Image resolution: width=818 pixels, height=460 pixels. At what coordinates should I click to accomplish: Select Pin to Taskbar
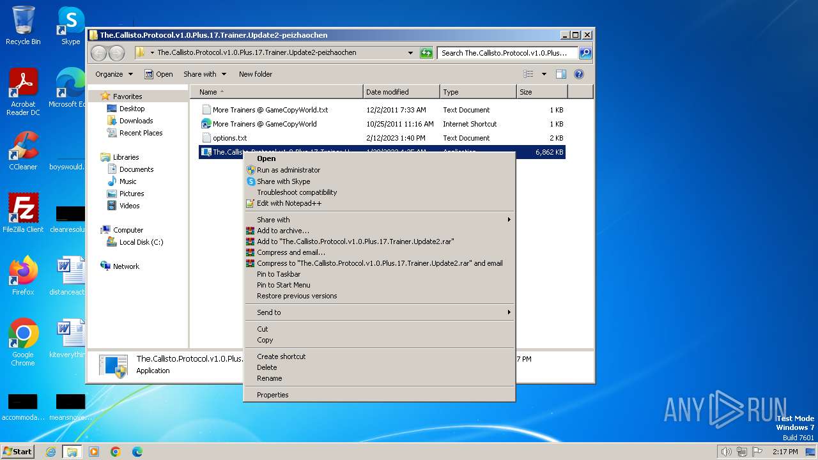(x=380, y=274)
